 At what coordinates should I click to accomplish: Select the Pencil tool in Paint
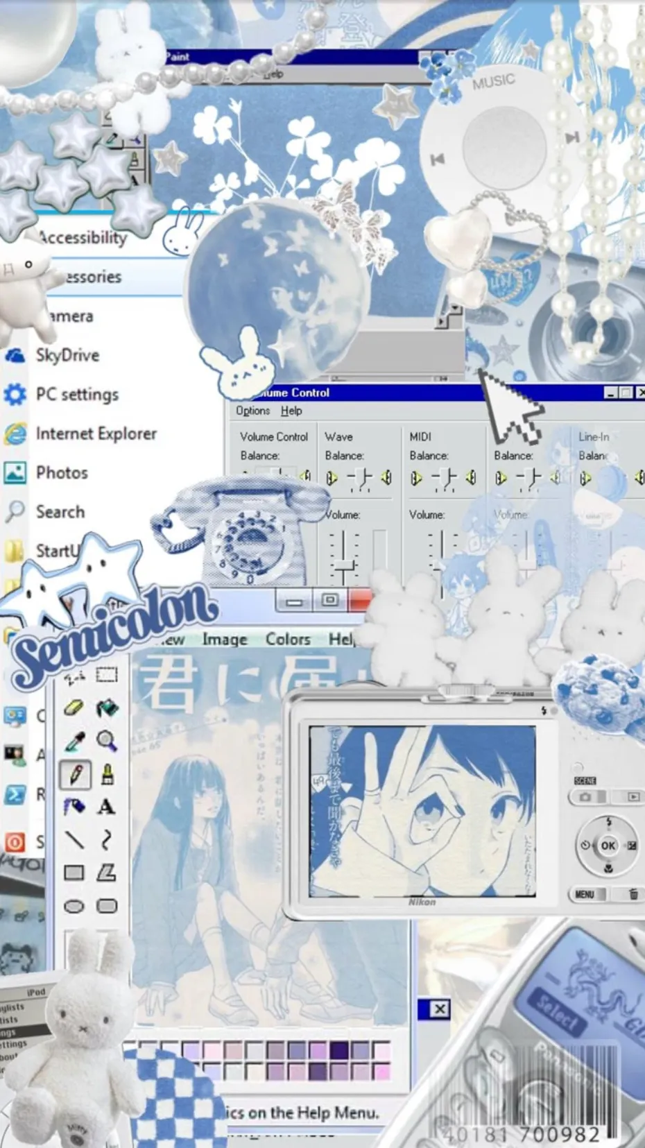[x=75, y=774]
